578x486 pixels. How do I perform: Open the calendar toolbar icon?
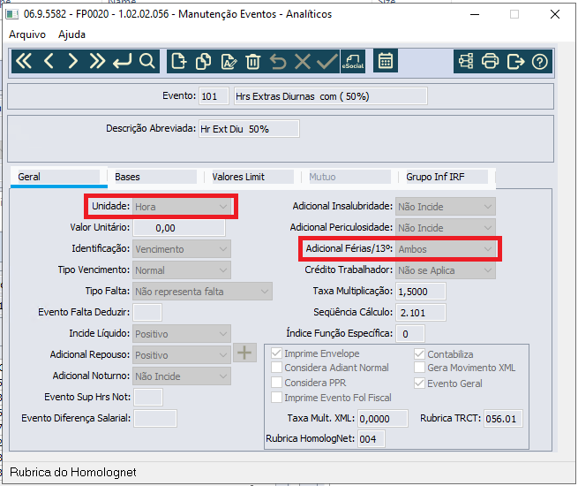(386, 61)
